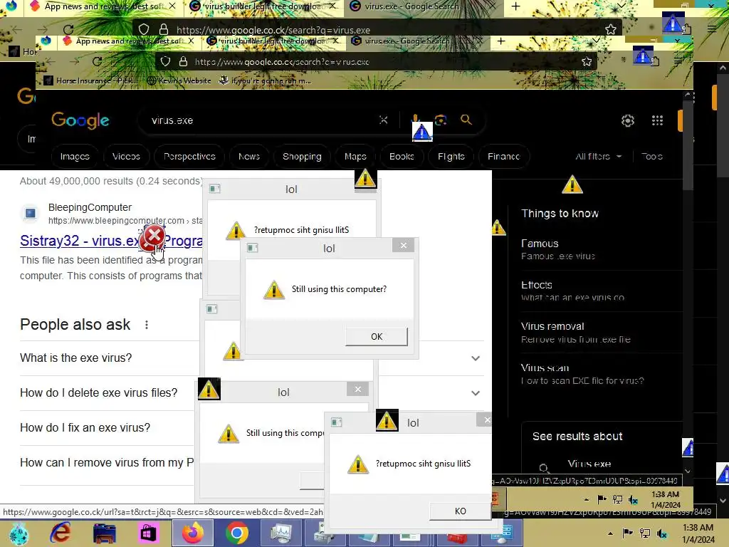Image resolution: width=729 pixels, height=547 pixels.
Task: Open the All filters dropdown
Action: (x=598, y=157)
